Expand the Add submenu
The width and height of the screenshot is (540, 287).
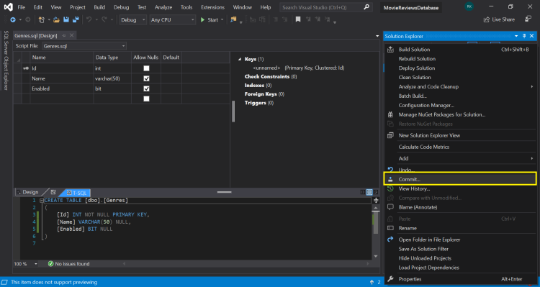pyautogui.click(x=460, y=158)
